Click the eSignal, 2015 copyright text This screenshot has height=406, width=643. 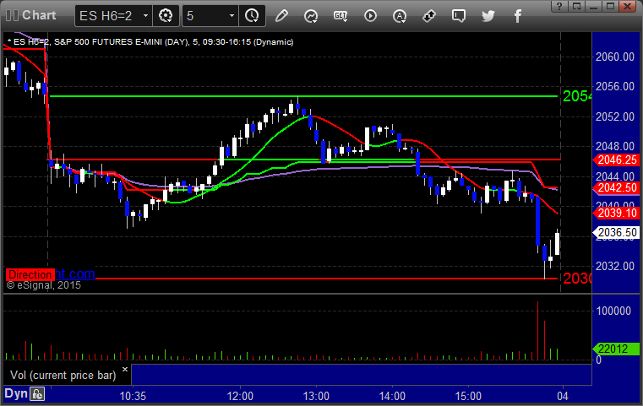point(44,285)
